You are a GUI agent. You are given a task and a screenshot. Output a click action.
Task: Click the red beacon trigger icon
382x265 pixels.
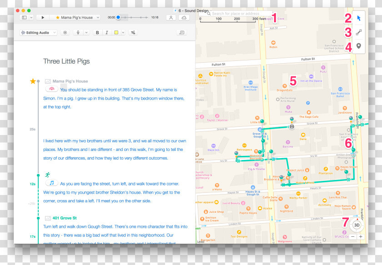[52, 89]
